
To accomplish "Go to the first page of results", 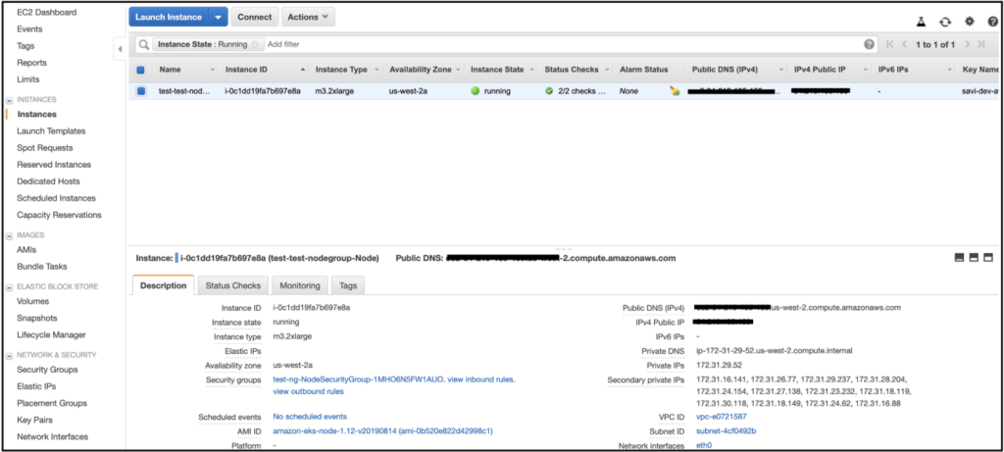I will click(x=889, y=44).
